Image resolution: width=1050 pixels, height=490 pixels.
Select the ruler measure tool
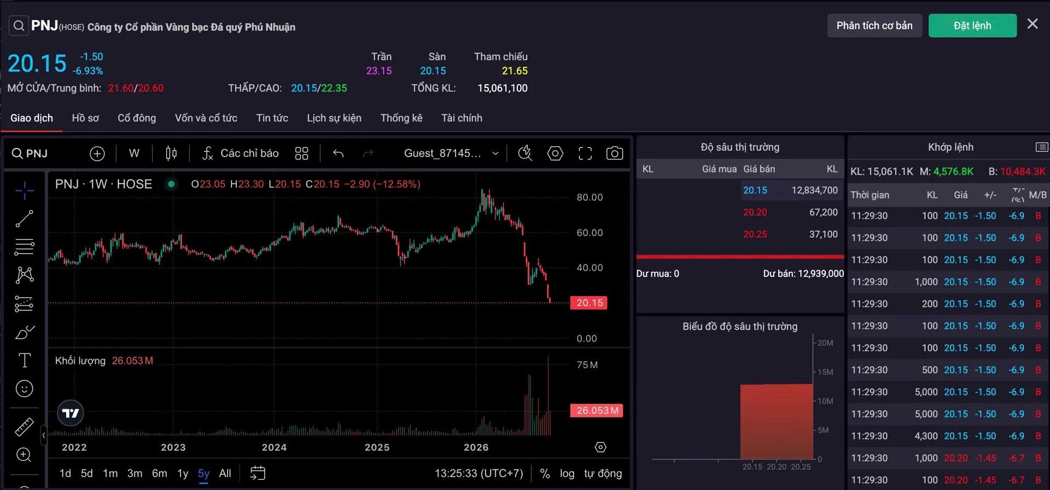pos(25,427)
